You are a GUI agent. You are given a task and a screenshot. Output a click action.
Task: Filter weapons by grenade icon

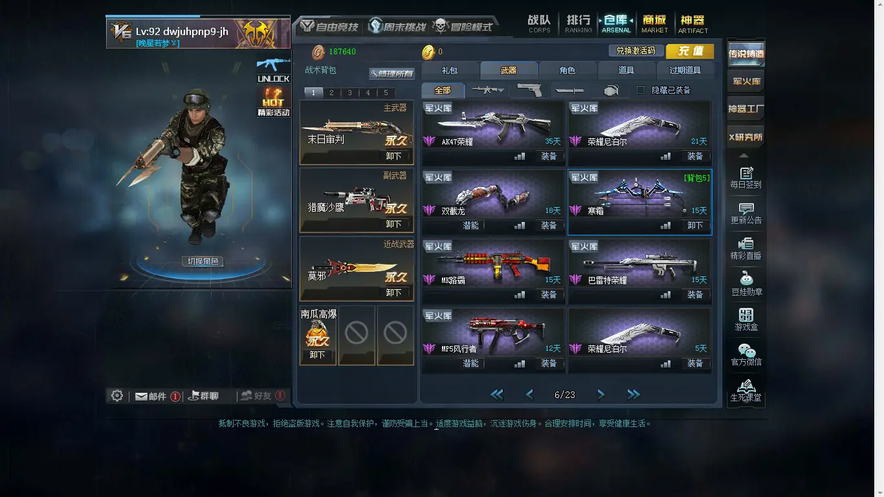point(610,91)
